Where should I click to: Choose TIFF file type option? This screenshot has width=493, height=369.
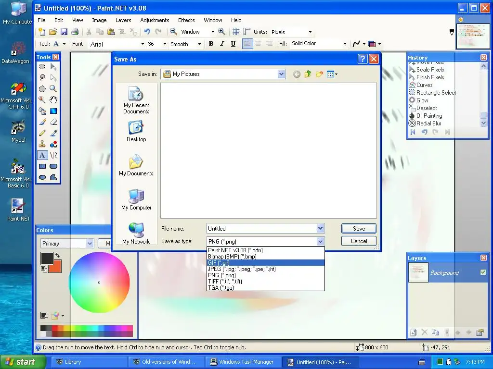266,282
